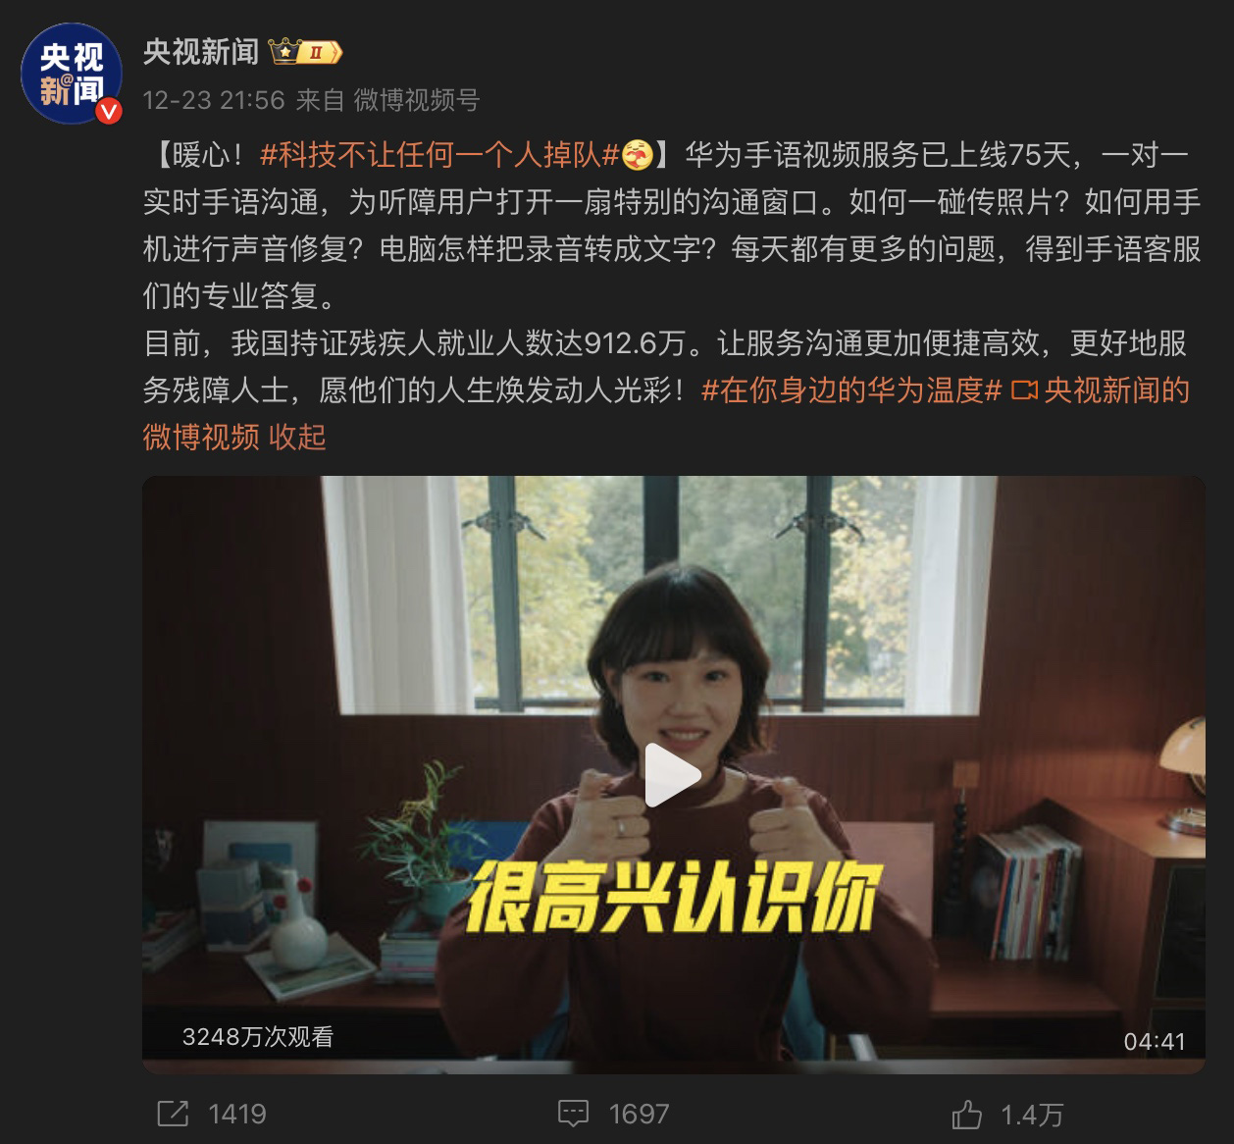Image resolution: width=1234 pixels, height=1144 pixels.
Task: Play the video with center play button
Action: pos(673,774)
